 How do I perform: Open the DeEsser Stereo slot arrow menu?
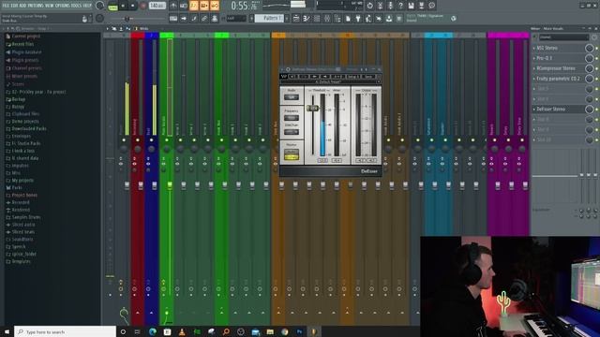point(534,110)
